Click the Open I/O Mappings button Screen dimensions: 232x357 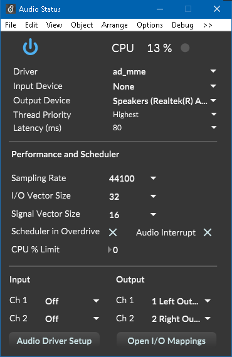tap(166, 341)
